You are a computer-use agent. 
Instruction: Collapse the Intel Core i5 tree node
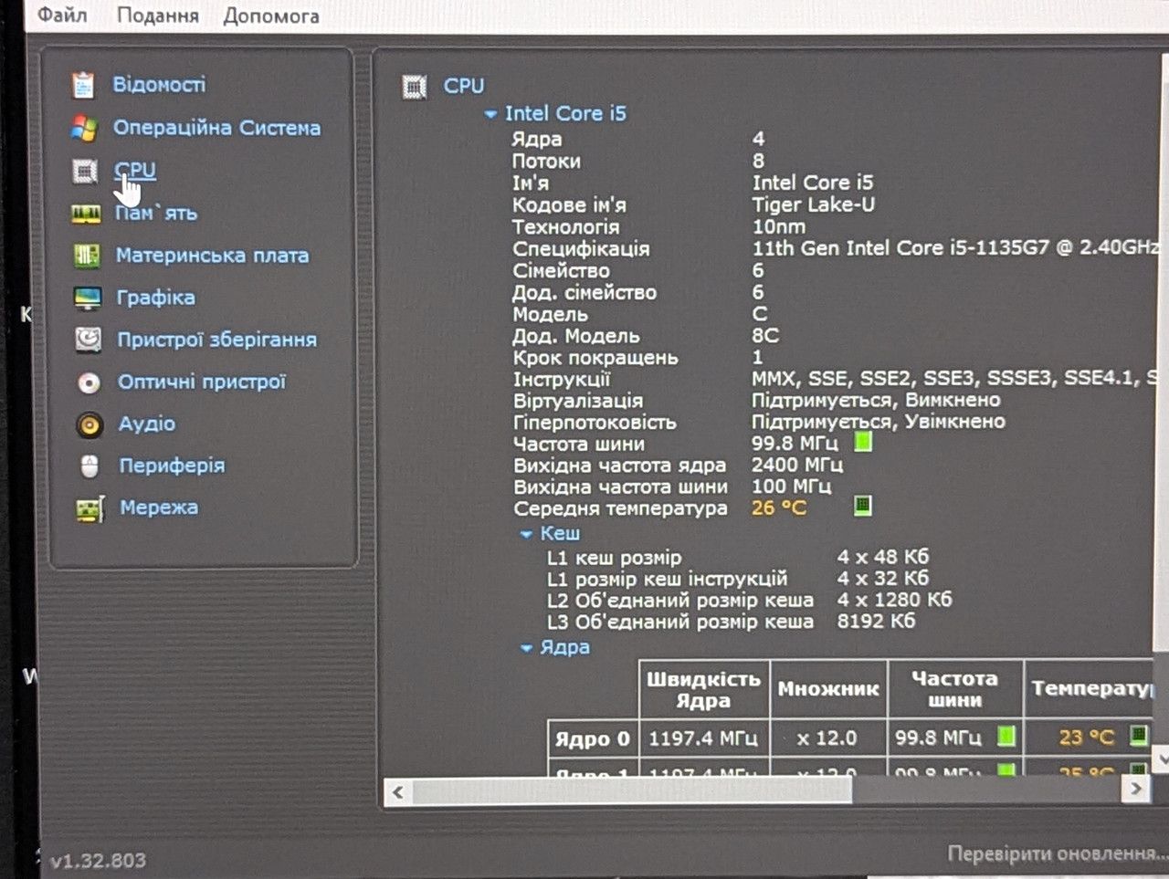tap(490, 114)
